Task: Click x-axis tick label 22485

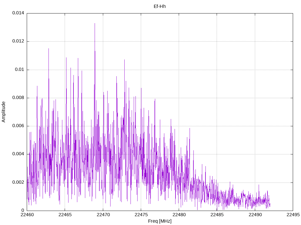Action: 217,215
